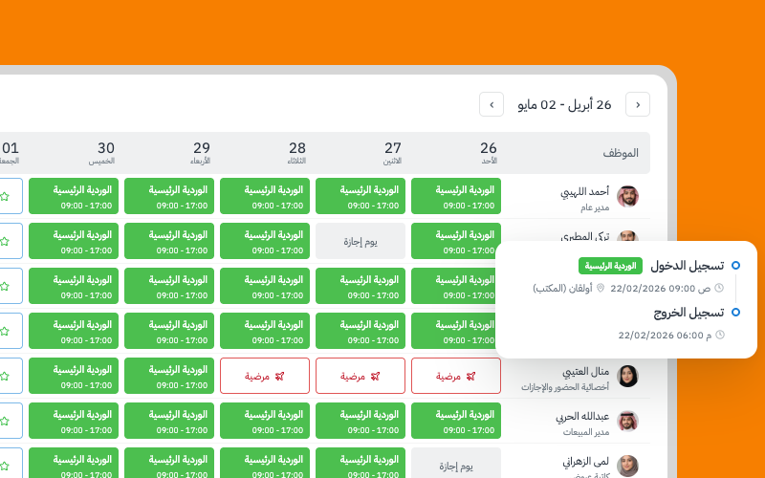Select the 30 الخميس day header
The image size is (765, 478).
pos(102,152)
